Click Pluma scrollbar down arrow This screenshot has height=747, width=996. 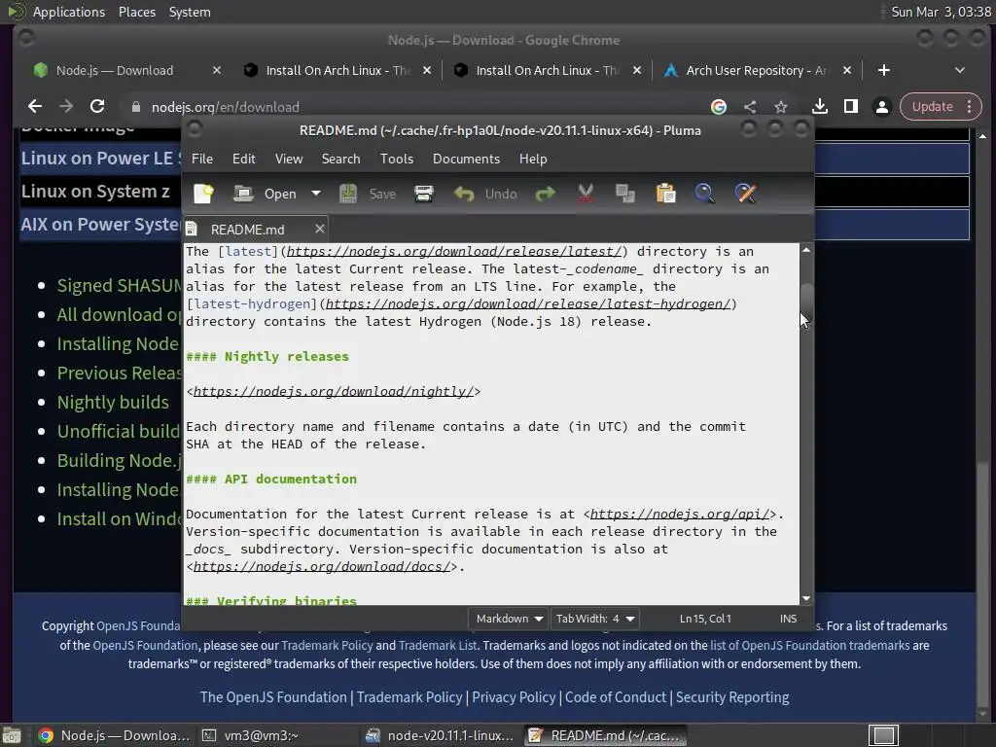(806, 598)
